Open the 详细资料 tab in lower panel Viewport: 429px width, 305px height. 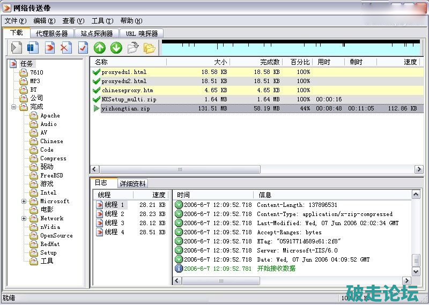click(132, 183)
